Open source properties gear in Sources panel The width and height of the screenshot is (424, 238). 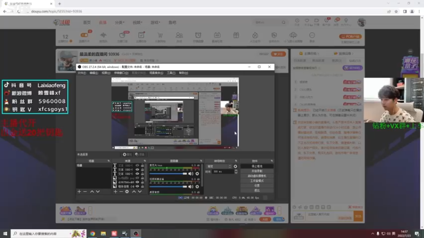coord(127,191)
